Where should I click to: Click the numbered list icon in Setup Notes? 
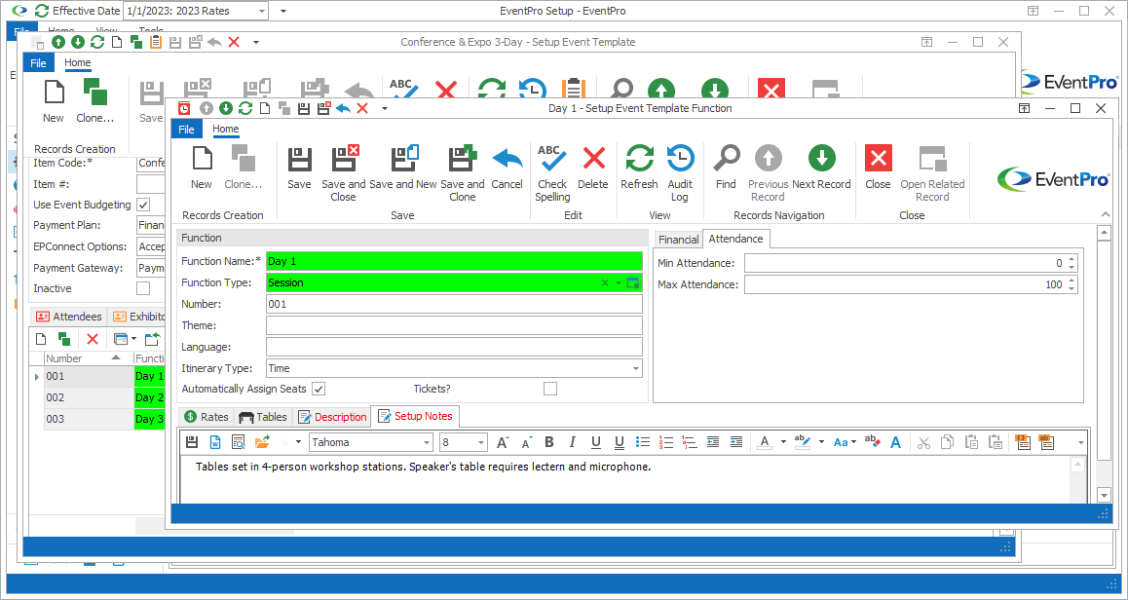tap(666, 442)
